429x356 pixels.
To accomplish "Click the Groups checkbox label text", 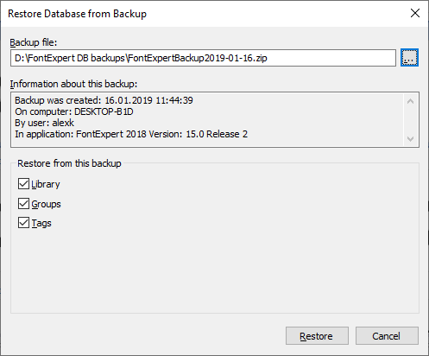I will tap(46, 204).
